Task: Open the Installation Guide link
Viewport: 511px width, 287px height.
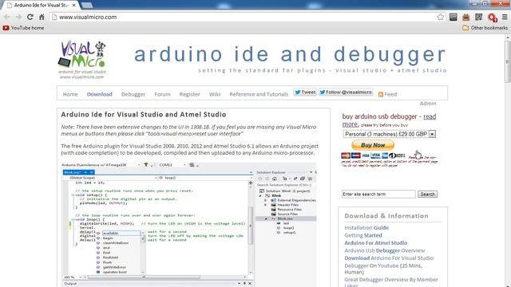Action: (x=366, y=228)
